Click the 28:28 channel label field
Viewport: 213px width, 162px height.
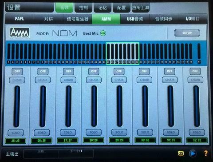coord(94,140)
